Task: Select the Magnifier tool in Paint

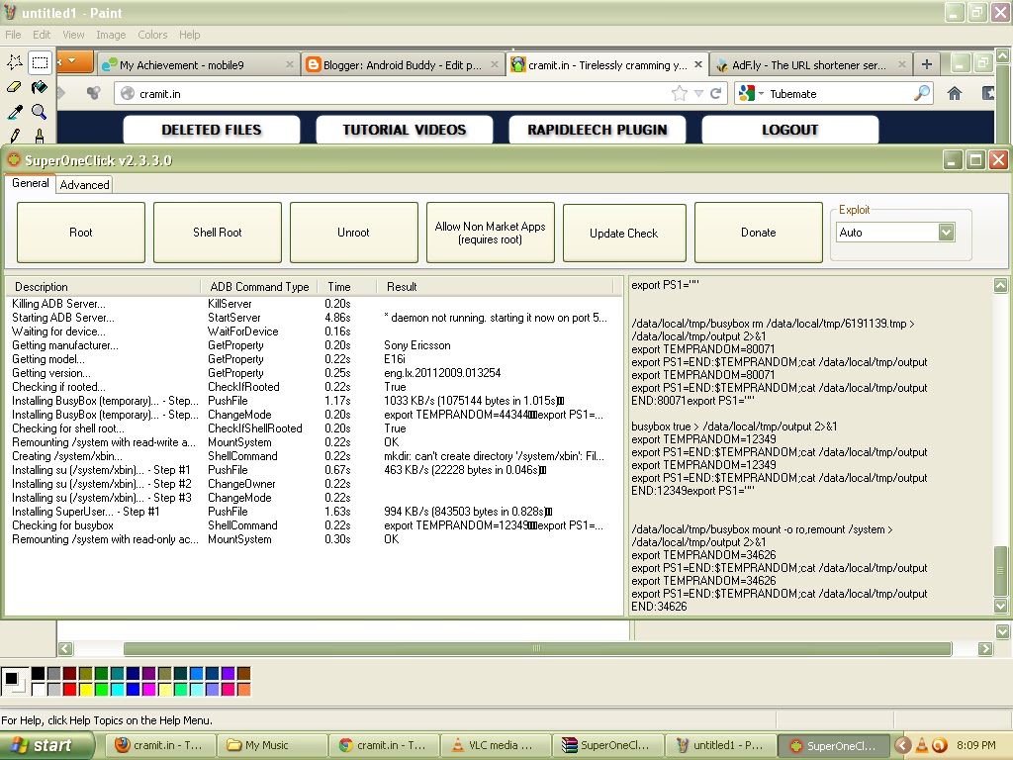Action: tap(40, 112)
